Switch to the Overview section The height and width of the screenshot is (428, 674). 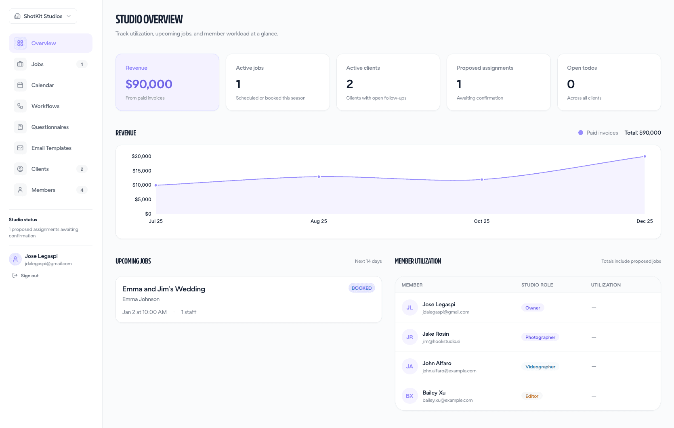point(43,43)
